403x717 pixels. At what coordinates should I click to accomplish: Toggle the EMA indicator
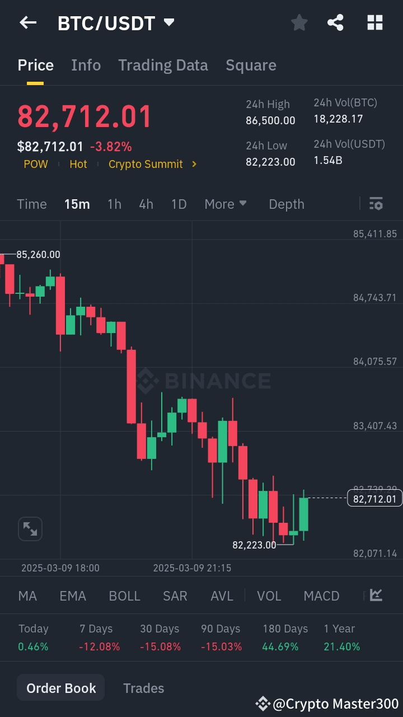tap(73, 596)
